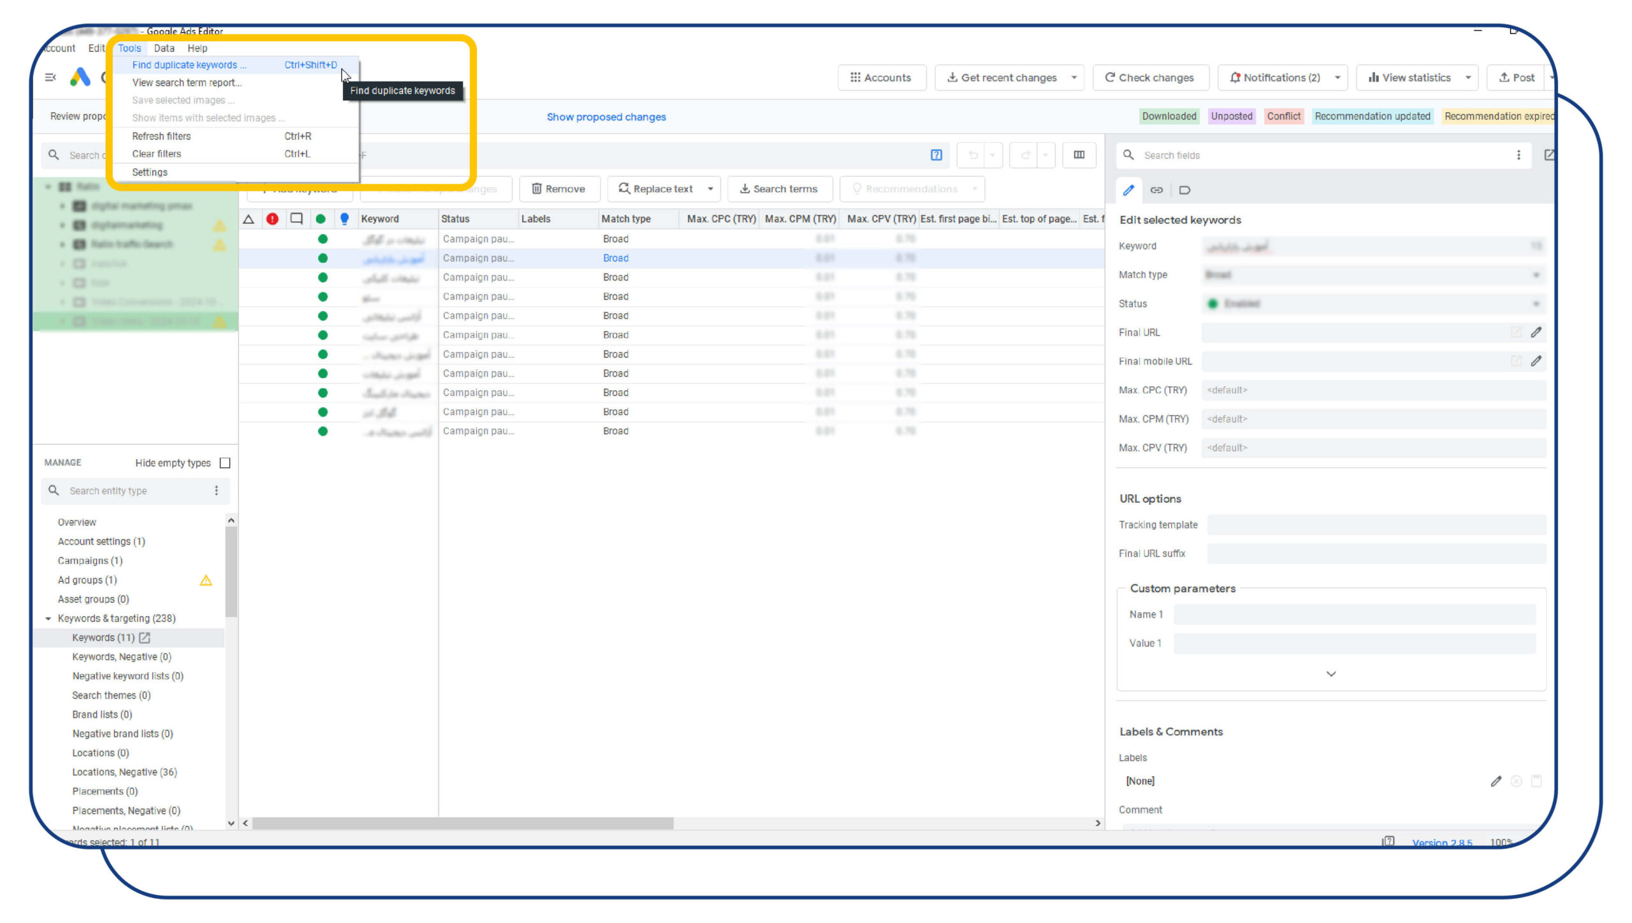Open the View statistics dropdown arrow
Image resolution: width=1632 pixels, height=923 pixels.
[1468, 78]
